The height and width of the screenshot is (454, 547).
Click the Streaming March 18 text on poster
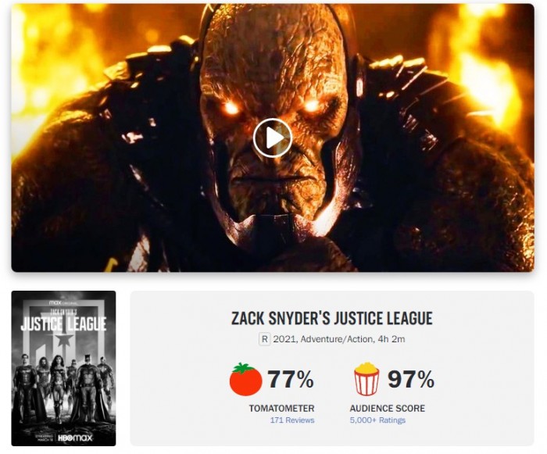coord(44,438)
